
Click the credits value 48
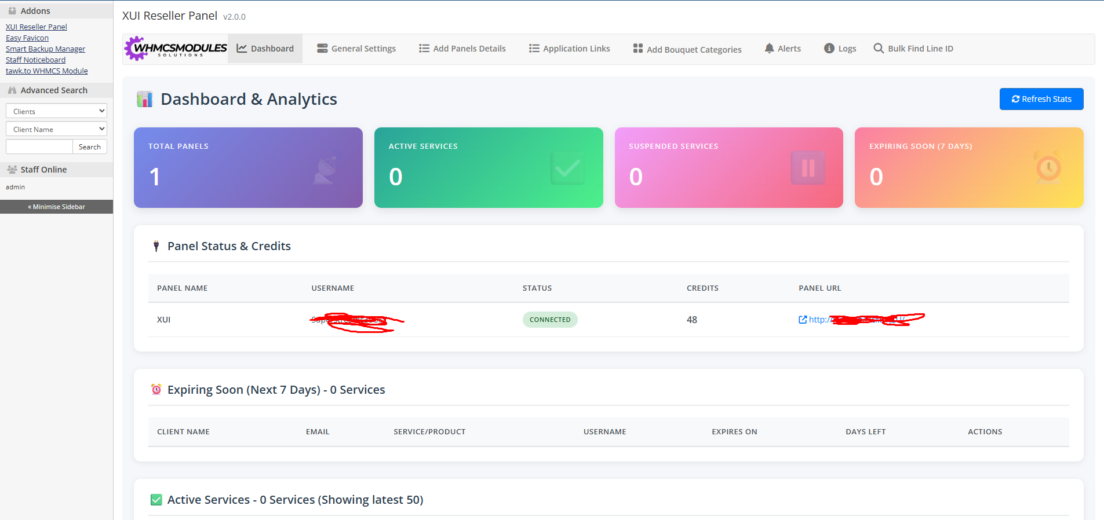[692, 320]
